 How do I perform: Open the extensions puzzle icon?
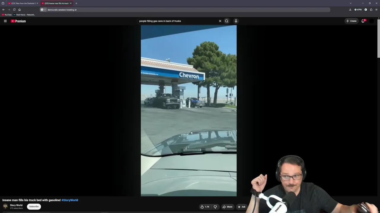pos(371,9)
